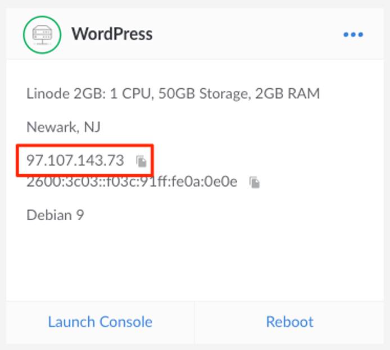
Task: Select the IPv4 address 97.107.143.73 text
Action: [x=75, y=161]
